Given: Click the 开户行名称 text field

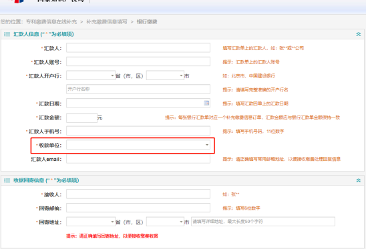Looking at the screenshot, I should (x=138, y=89).
